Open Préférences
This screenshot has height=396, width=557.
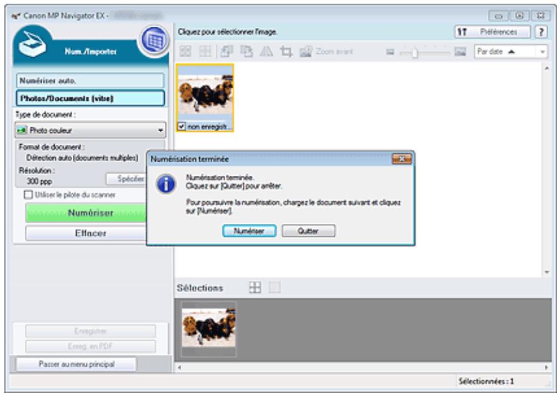pyautogui.click(x=493, y=32)
